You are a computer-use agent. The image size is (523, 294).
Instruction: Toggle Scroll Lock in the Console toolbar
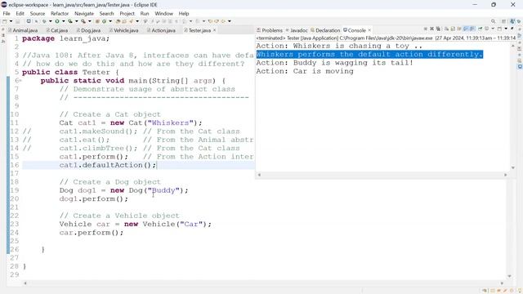click(x=453, y=29)
